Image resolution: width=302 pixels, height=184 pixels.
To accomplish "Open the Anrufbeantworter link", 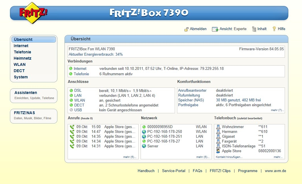I will click(x=192, y=91).
